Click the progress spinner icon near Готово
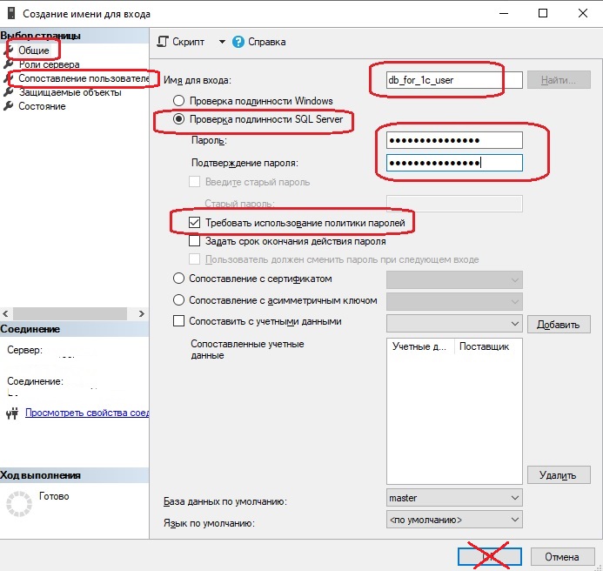This screenshot has height=571, width=603. tap(19, 503)
